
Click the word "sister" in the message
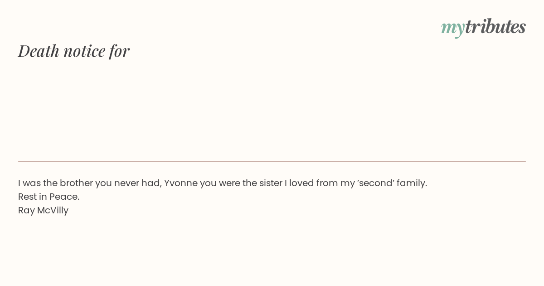click(x=271, y=183)
